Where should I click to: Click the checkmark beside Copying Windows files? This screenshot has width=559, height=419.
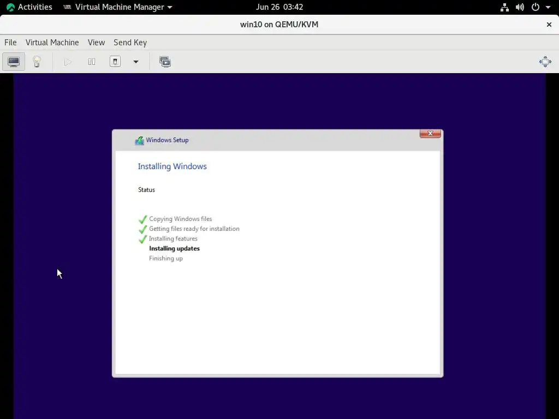point(142,219)
